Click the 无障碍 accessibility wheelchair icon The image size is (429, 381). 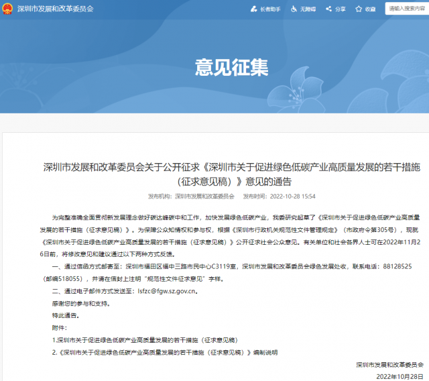294,9
